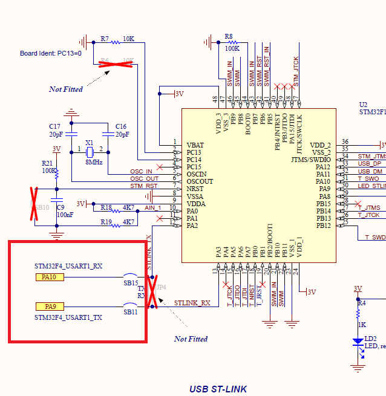
Task: Select the vertical T_JTDO net label
Action: (237, 296)
